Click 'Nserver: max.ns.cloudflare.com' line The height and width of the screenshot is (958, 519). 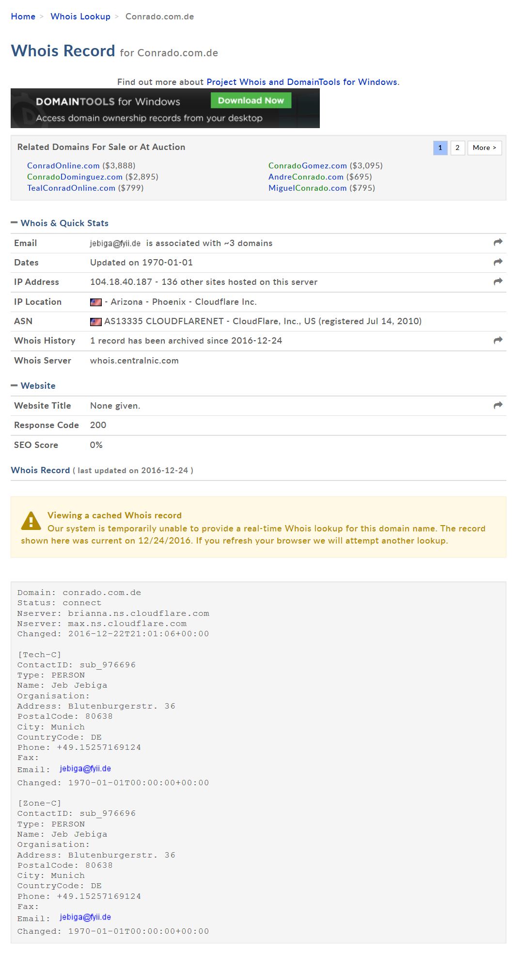pyautogui.click(x=102, y=624)
